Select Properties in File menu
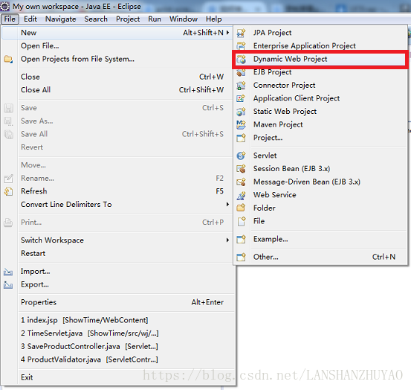 117,302
